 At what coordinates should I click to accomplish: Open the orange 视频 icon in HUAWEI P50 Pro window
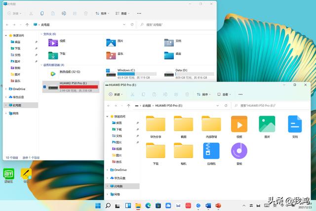(x=239, y=124)
